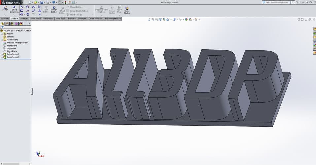Undo the last action with the Undo icon

(53, 2)
